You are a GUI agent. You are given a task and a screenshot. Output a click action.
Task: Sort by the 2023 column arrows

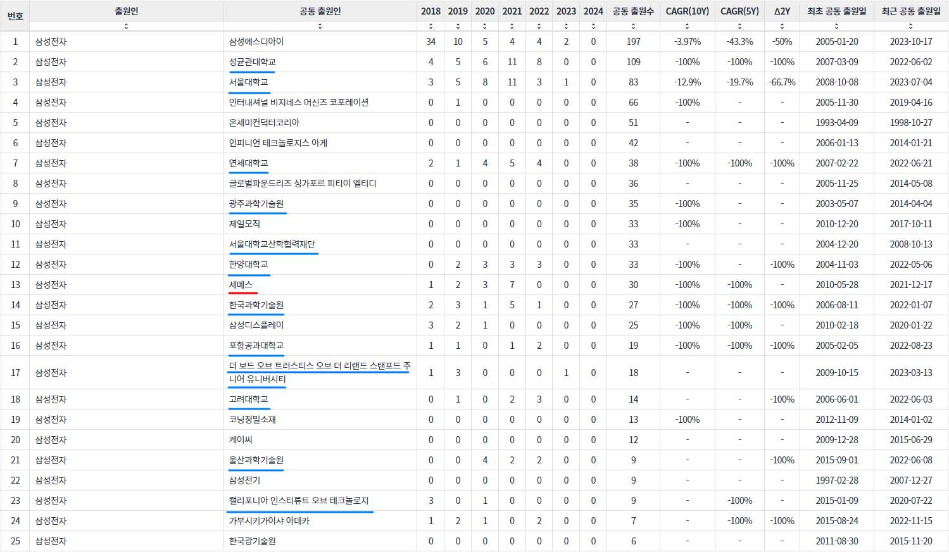click(566, 27)
